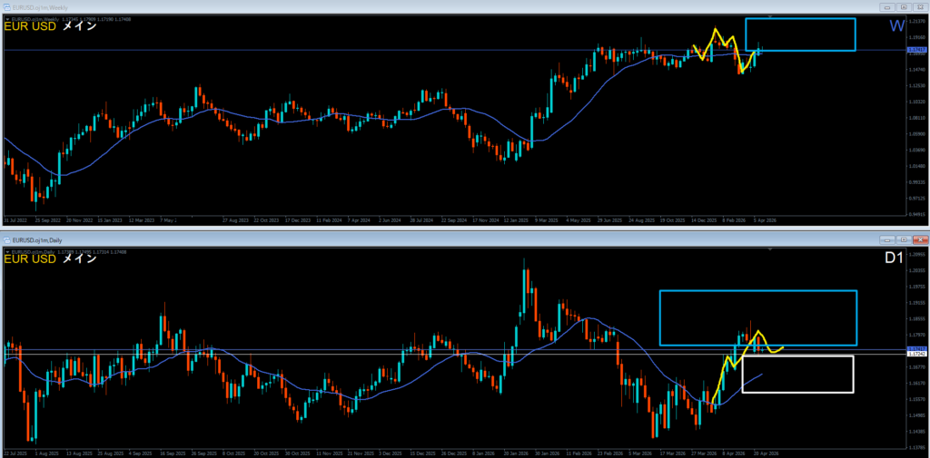Click the '20 Jan 2026' date on Daily time axis
The width and height of the screenshot is (930, 458).
516,453
